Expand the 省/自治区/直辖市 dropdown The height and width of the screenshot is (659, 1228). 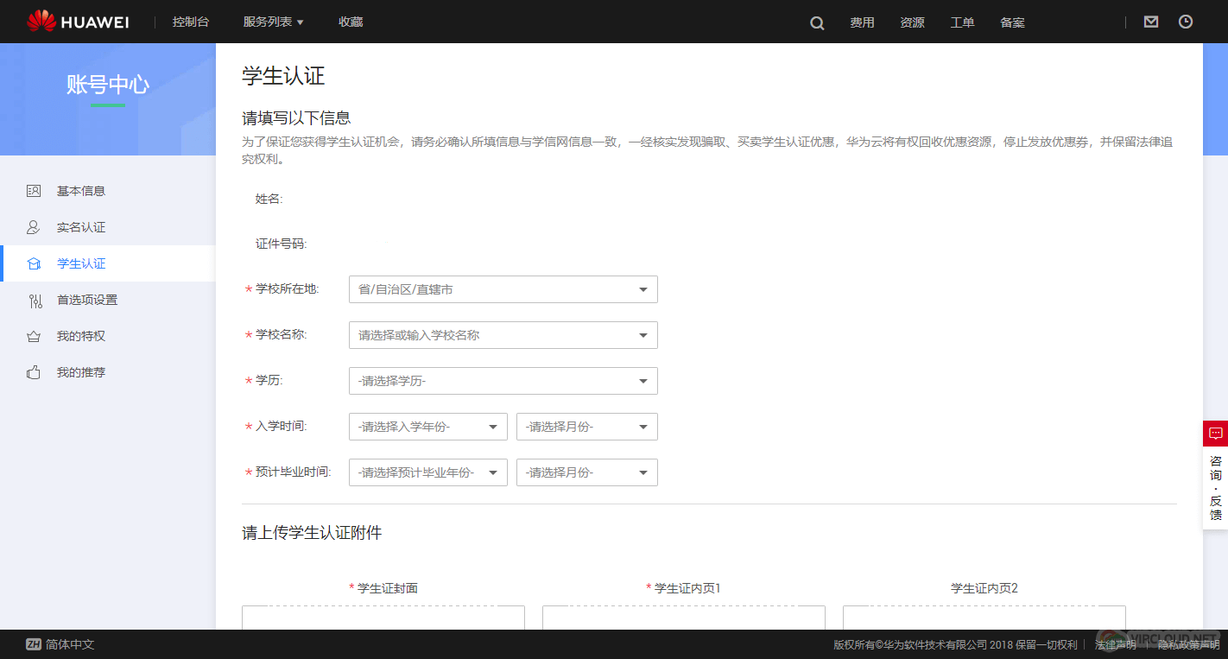pos(503,288)
